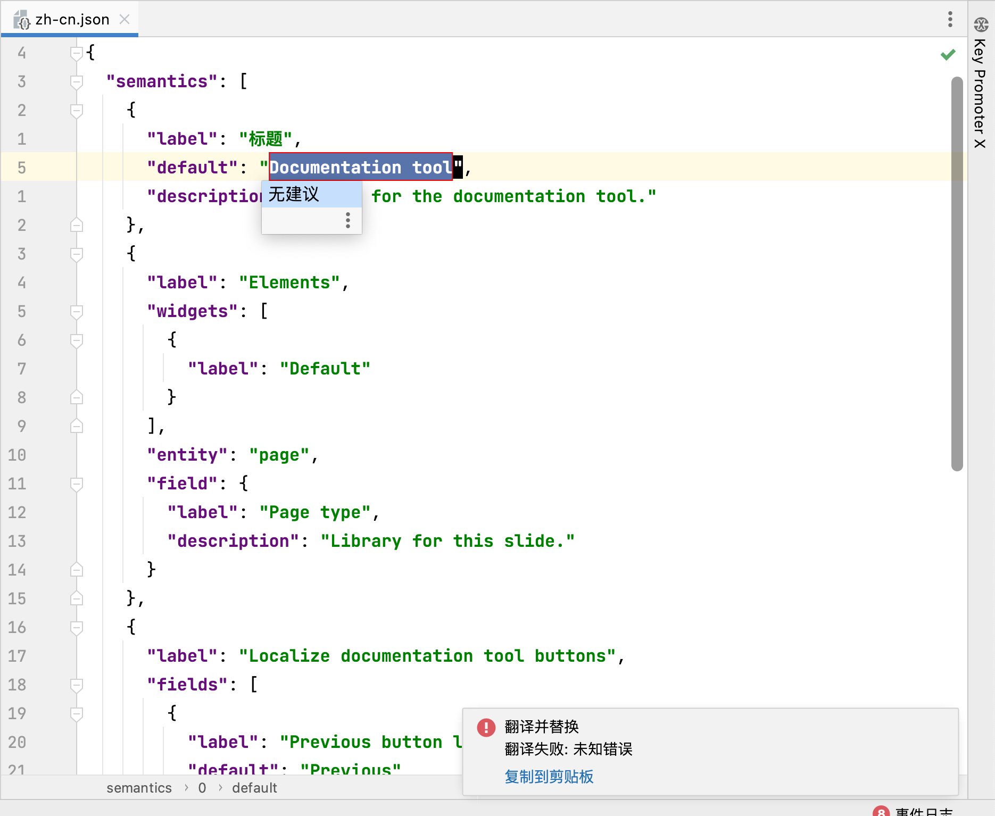995x816 pixels.
Task: Click the 翻译并替换 notification title
Action: coord(542,727)
